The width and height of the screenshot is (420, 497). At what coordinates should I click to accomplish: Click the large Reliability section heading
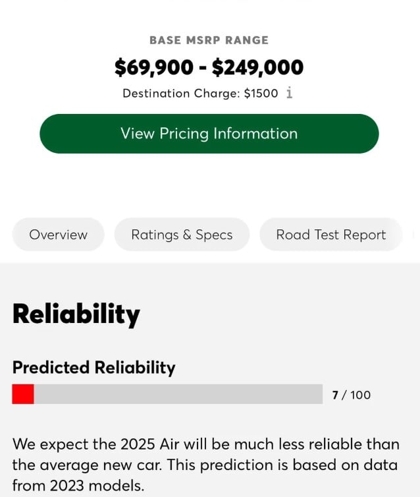tap(76, 314)
